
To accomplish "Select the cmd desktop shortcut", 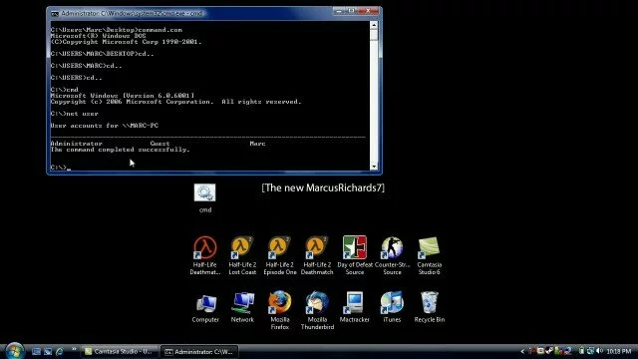I will 205,198.
